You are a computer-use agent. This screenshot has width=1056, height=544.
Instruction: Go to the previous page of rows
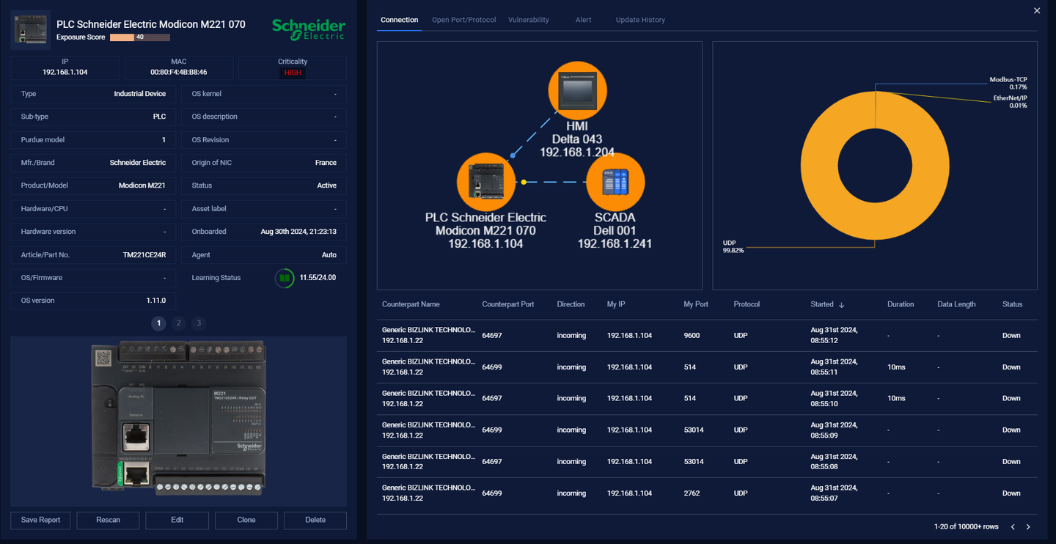pyautogui.click(x=1013, y=526)
